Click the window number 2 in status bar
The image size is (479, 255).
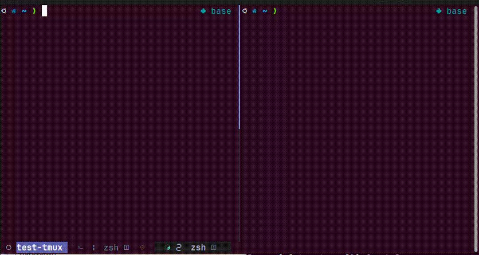[179, 247]
